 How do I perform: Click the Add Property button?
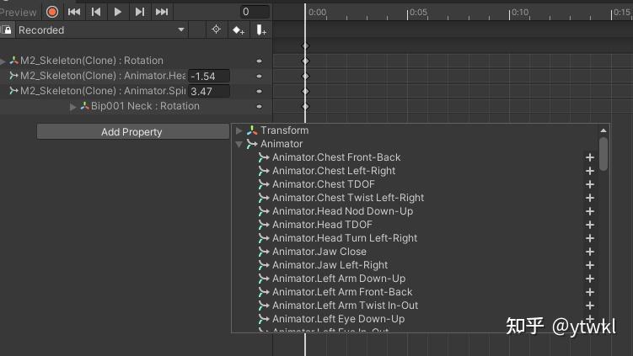point(133,132)
